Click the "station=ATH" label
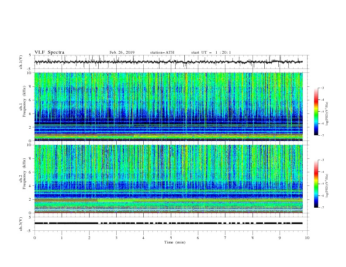This screenshot has width=346, height=267. [162, 52]
